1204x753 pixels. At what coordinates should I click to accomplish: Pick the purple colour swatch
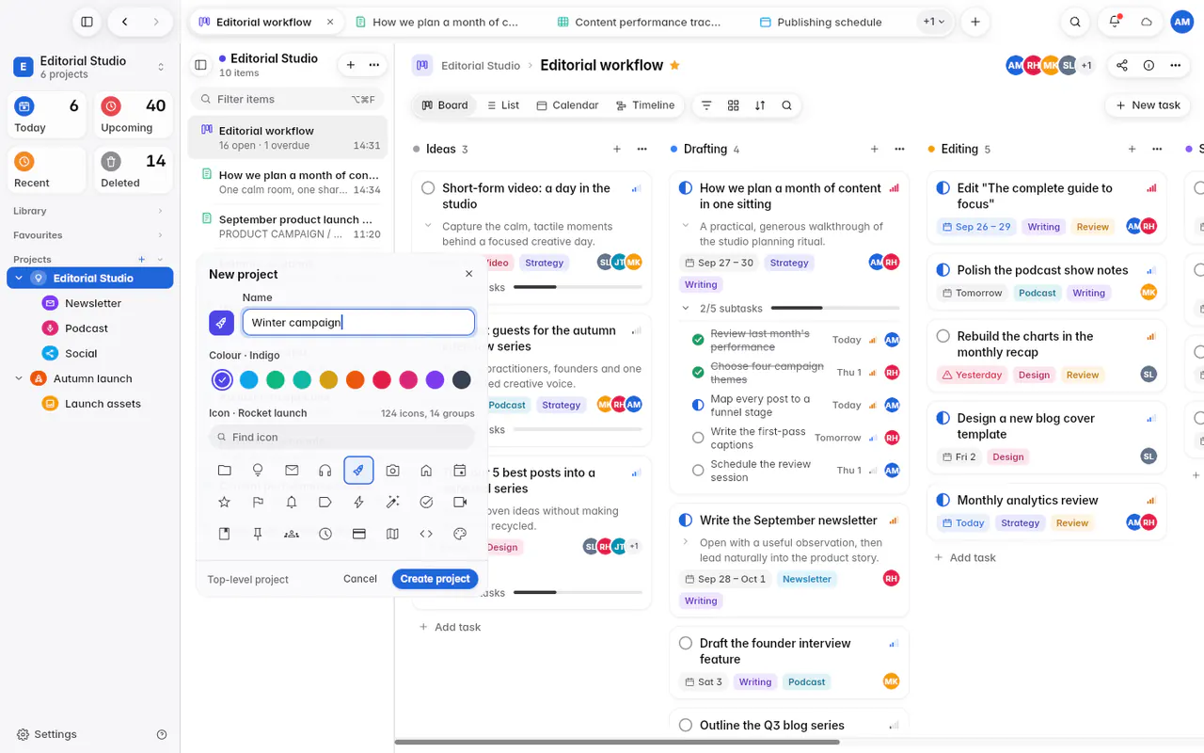435,379
